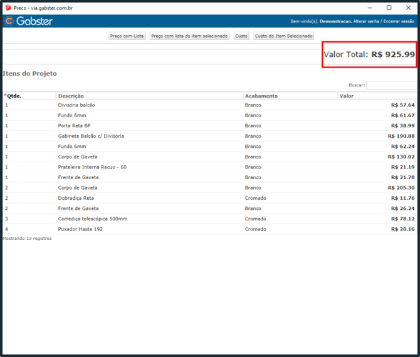Viewport: 420px width, 357px height.
Task: Click the page favicon in the title bar
Action: [x=8, y=8]
